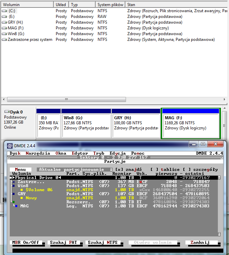
Task: Toggle the znajdź checkbox
Action: pos(119,170)
